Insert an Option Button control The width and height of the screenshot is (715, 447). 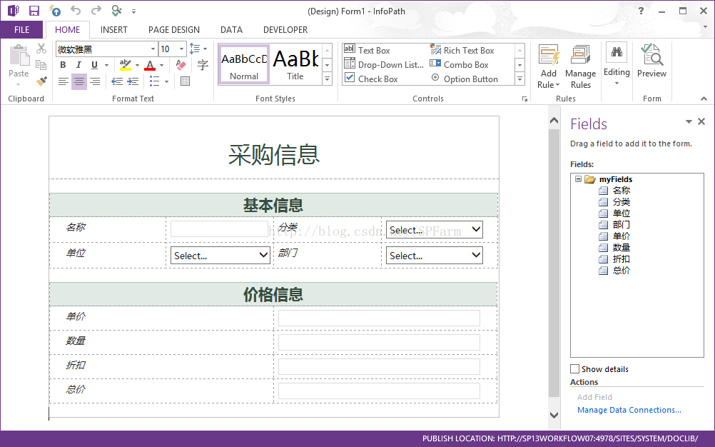[x=465, y=79]
